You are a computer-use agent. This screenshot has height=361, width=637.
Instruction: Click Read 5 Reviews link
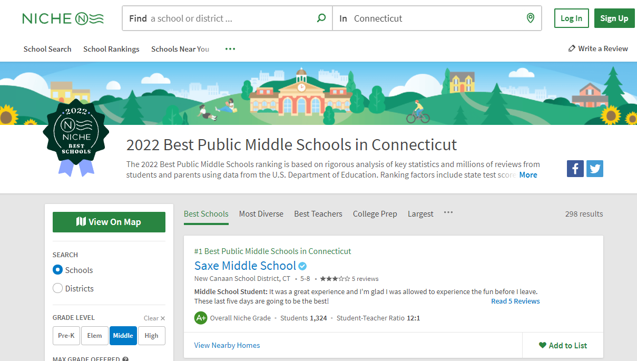pyautogui.click(x=515, y=301)
